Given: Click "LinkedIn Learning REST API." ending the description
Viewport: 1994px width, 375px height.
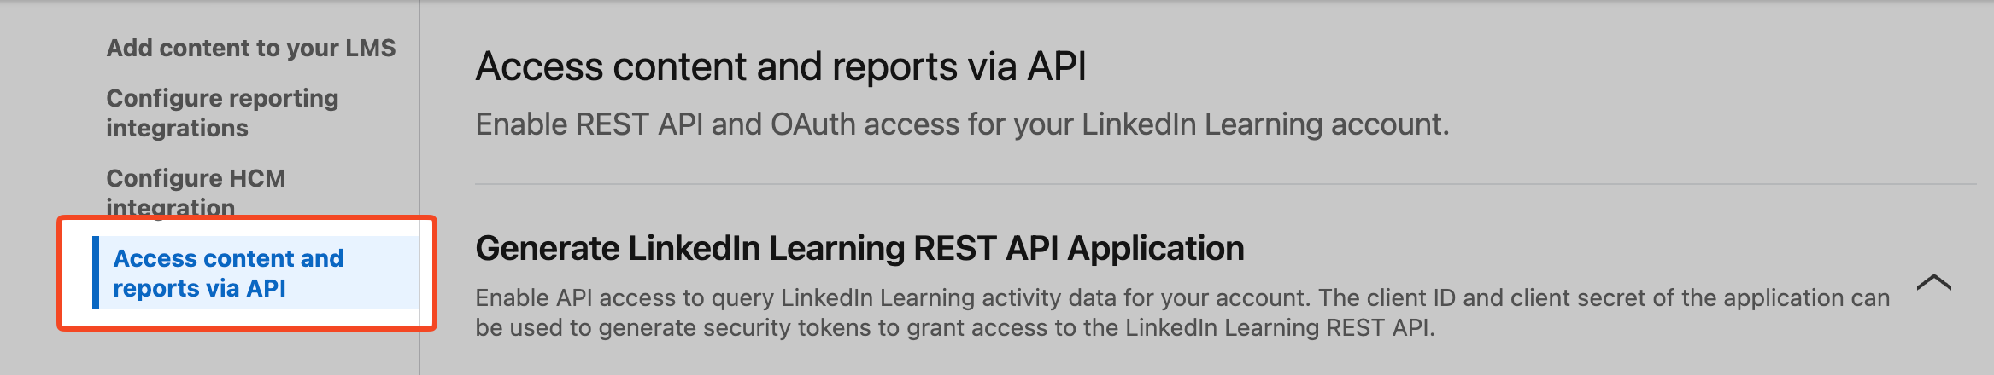Looking at the screenshot, I should tap(1279, 327).
